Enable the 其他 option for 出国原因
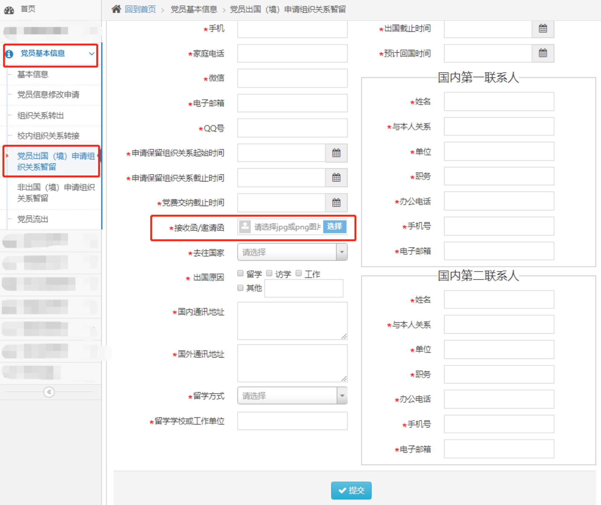601x505 pixels. (240, 288)
